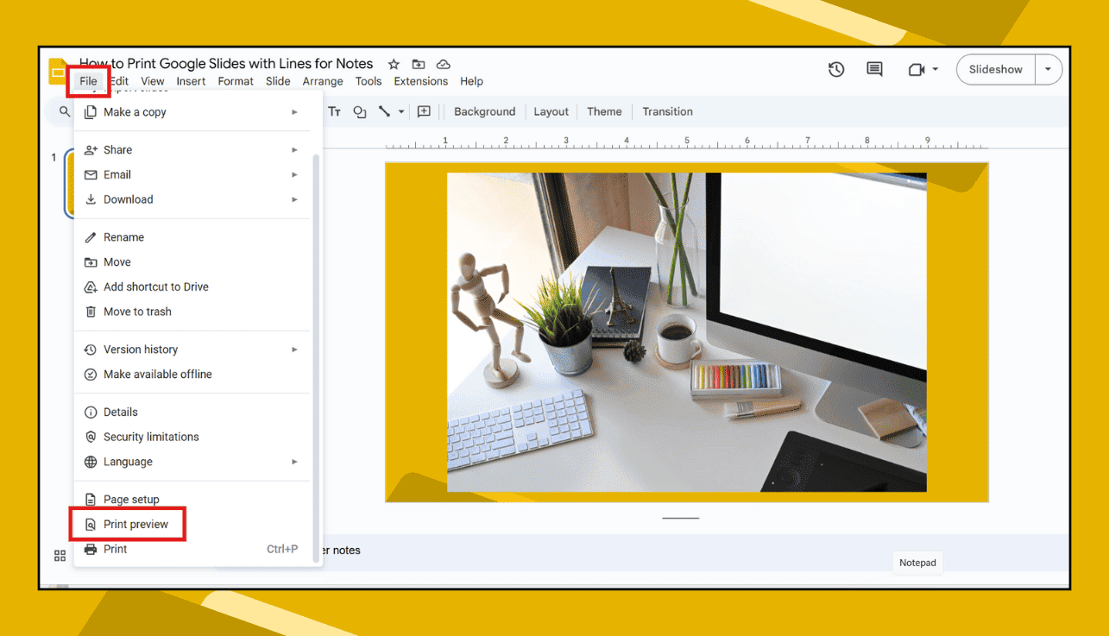Open the Extensions menu
This screenshot has width=1109, height=636.
[420, 81]
